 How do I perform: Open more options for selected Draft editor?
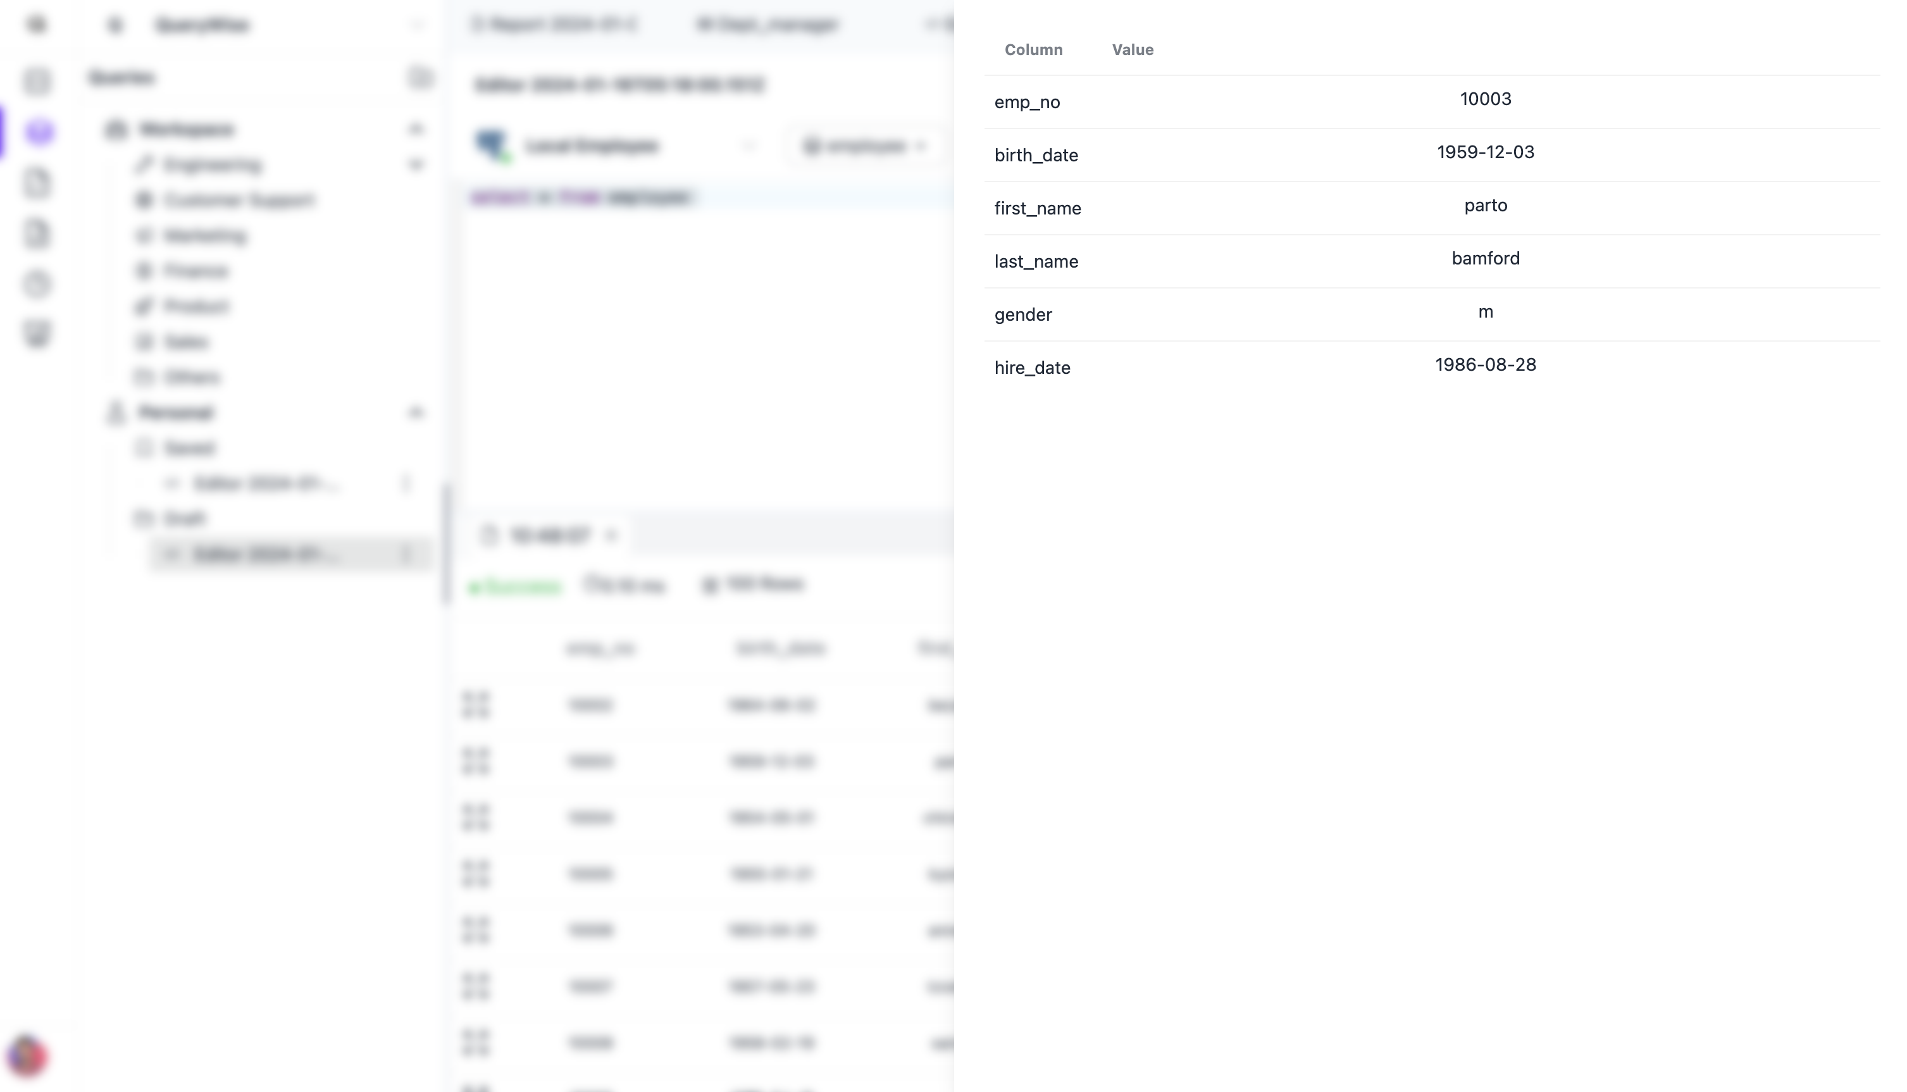pos(406,554)
